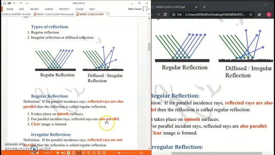Select facing continuous view layout
The image size is (275, 155).
[x=94, y=153]
